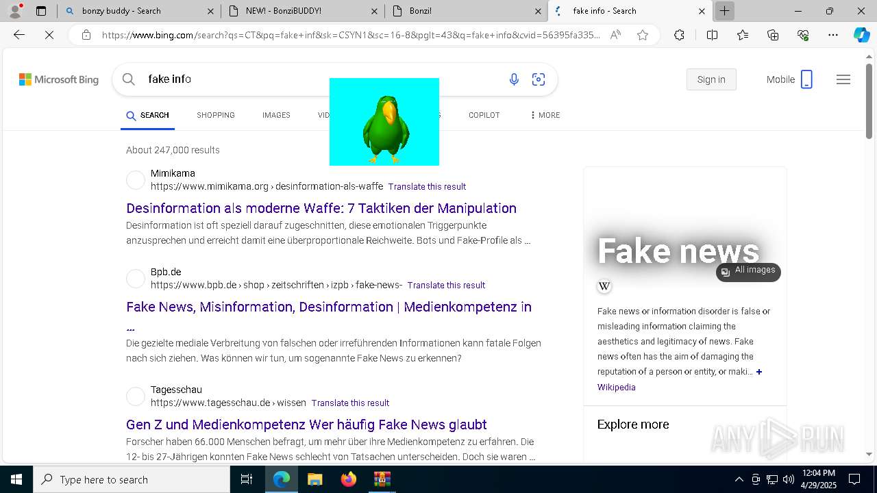Screen dimensions: 877x493
Task: Click the taskbar clock and date
Action: (818, 479)
